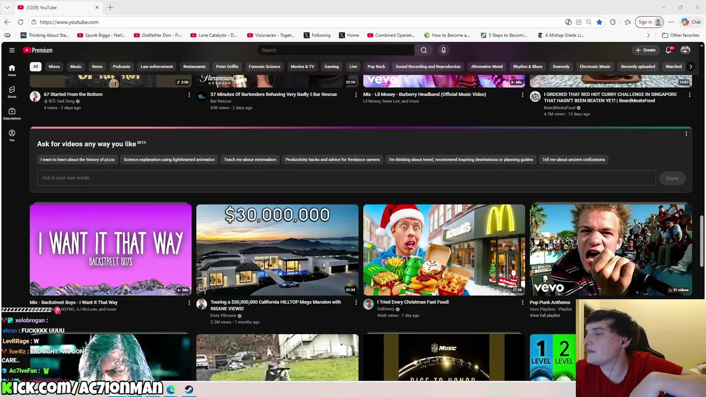Open options for Christmas Fast Food video
The image size is (706, 397).
tap(522, 303)
